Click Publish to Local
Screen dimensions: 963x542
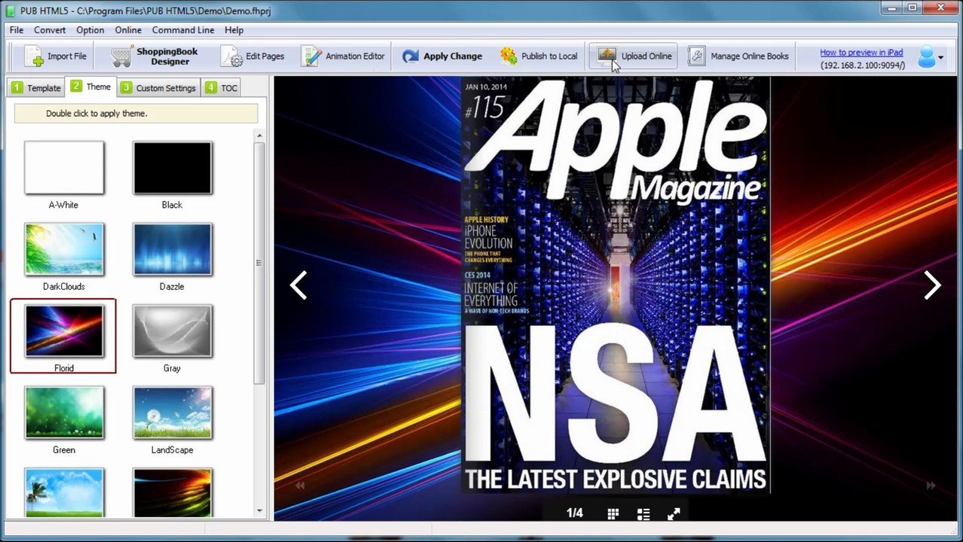[539, 56]
